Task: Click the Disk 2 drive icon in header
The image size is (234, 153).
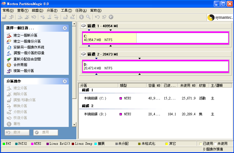Action: [83, 54]
